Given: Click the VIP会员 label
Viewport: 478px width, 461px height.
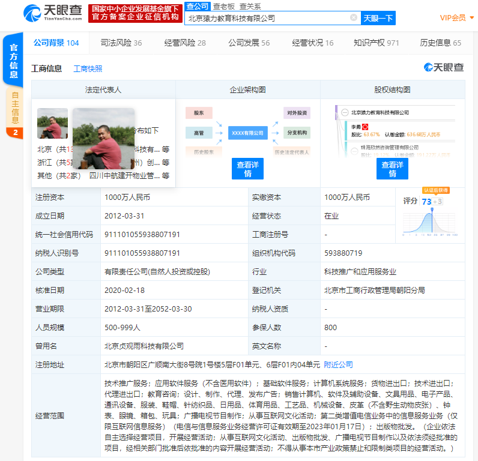Looking at the screenshot, I should pos(453,18).
